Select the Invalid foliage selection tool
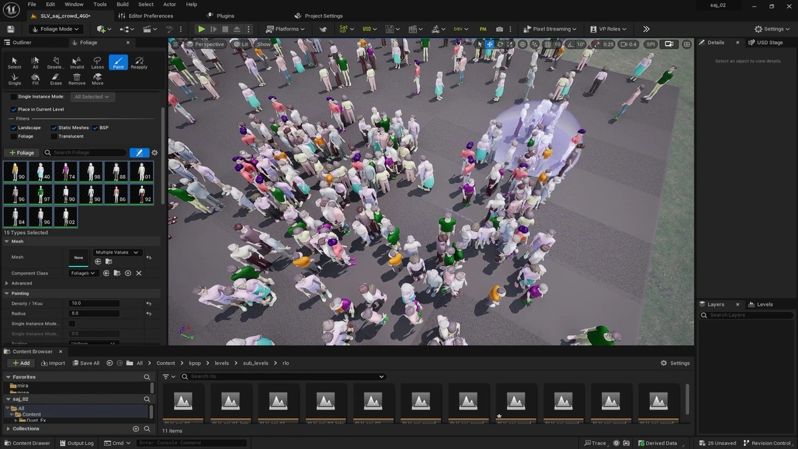Screen dimensions: 798x449 pos(76,62)
